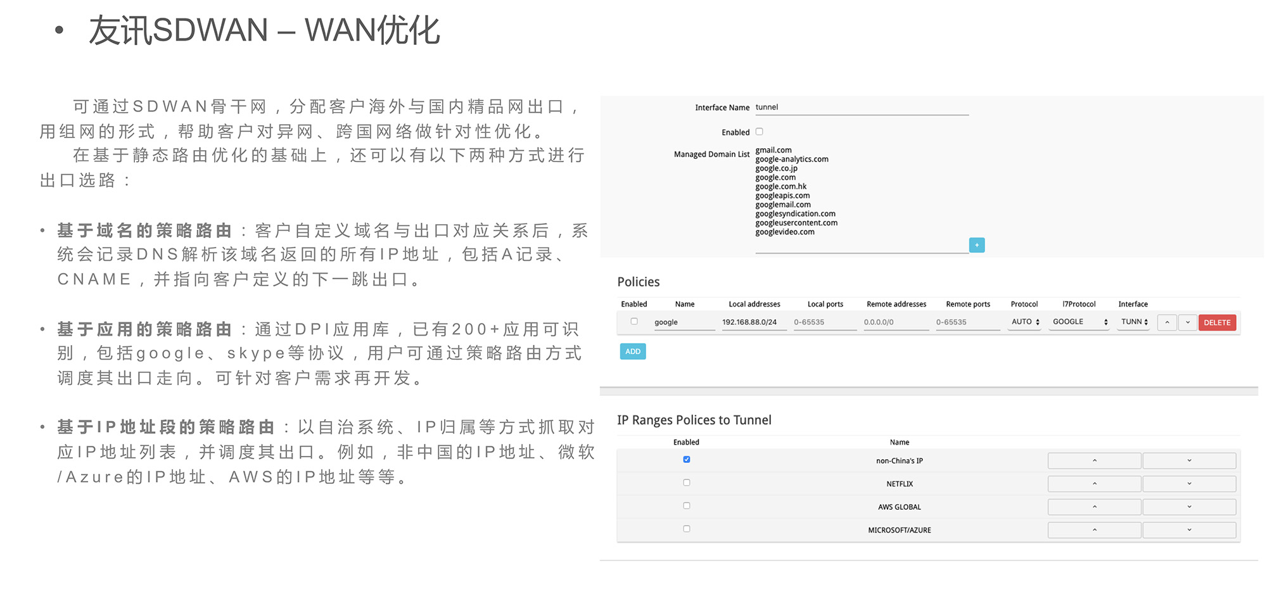Enable the google policy checkbox
The image size is (1267, 594).
tap(633, 321)
